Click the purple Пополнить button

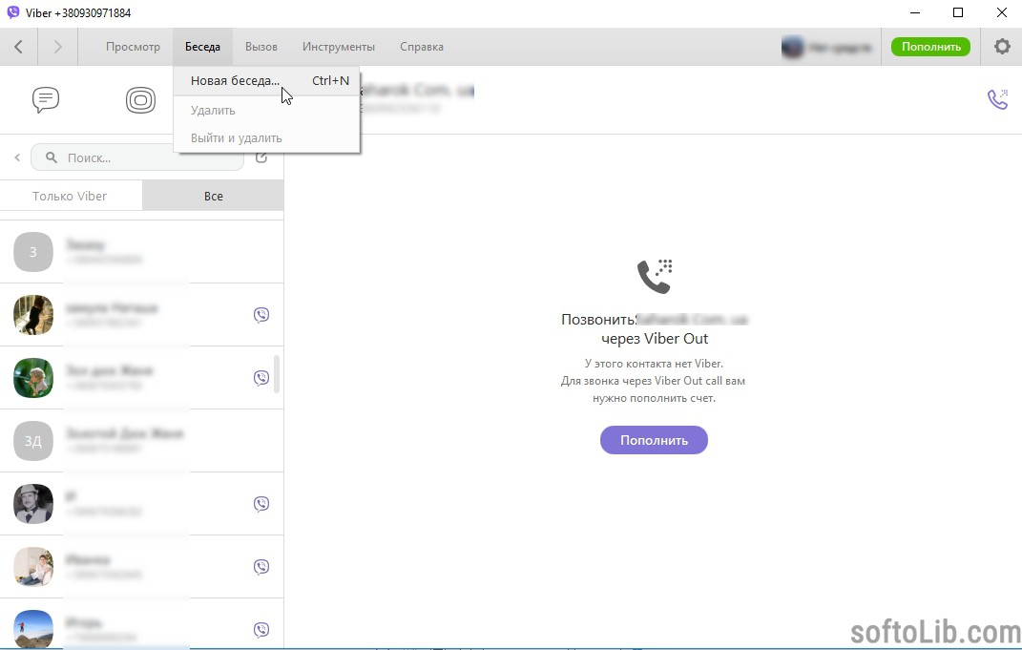point(654,440)
